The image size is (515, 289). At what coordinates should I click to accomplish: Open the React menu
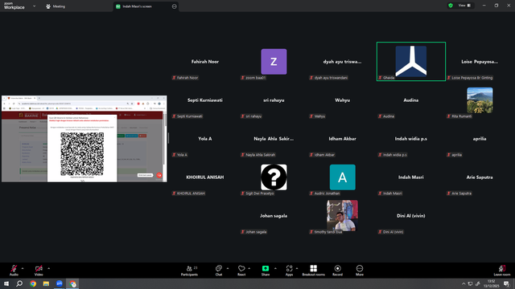click(x=241, y=271)
